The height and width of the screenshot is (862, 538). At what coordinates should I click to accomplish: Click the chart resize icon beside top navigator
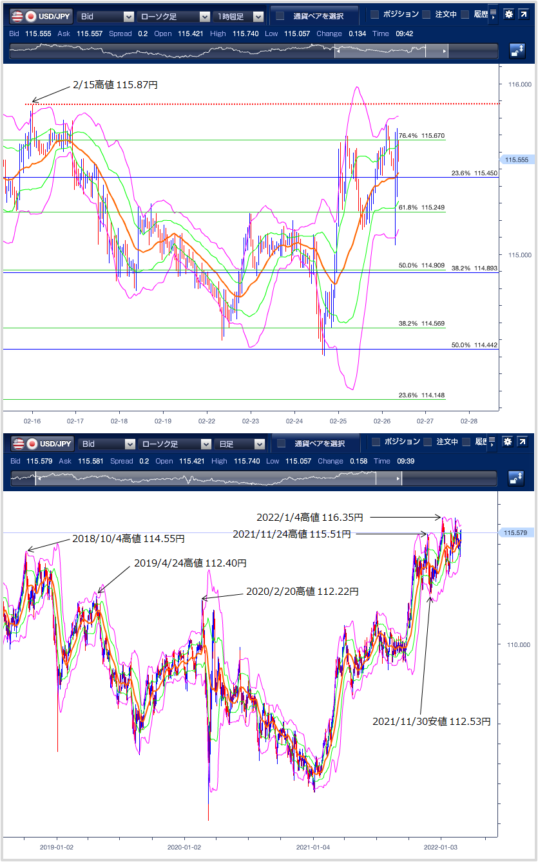click(x=517, y=52)
